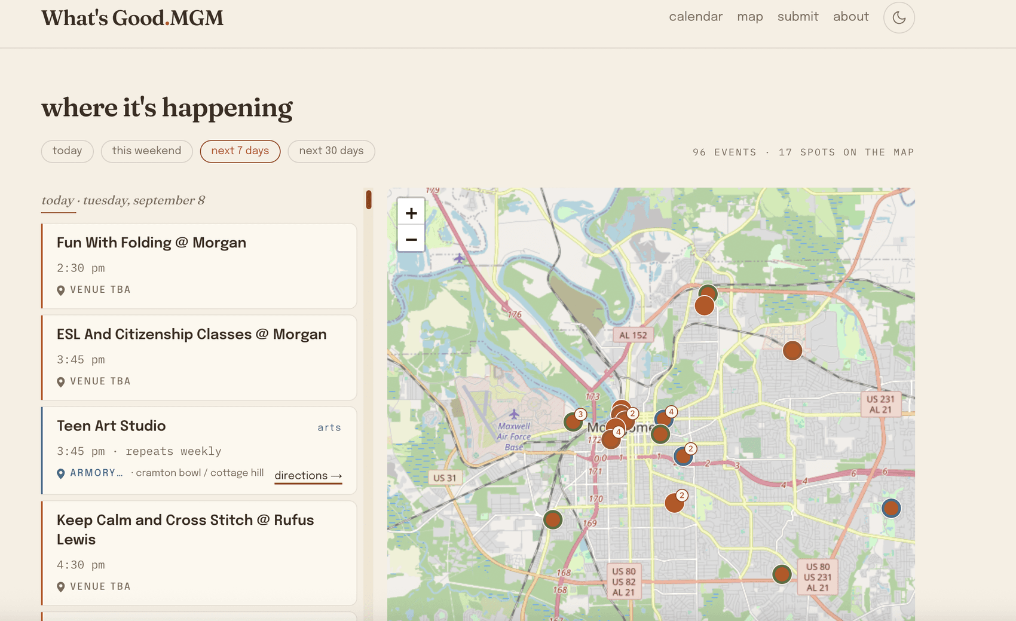
Task: Click map marker cluster labeled 3 near Maxwell
Action: click(574, 421)
